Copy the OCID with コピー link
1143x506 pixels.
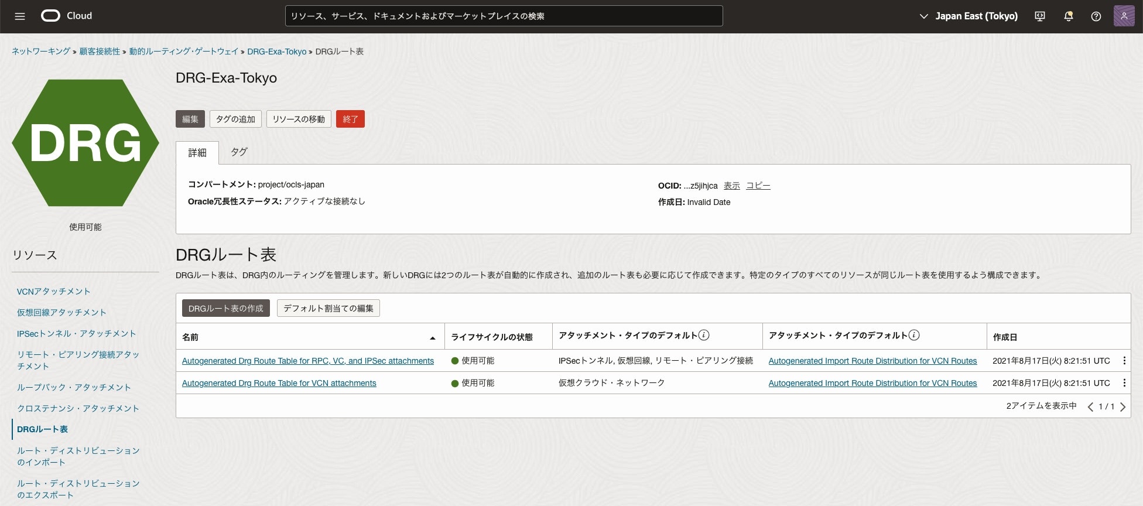(x=758, y=186)
